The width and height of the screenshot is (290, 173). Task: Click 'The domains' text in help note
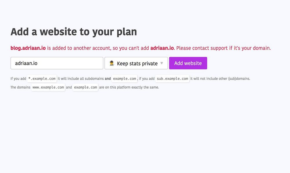point(20,87)
